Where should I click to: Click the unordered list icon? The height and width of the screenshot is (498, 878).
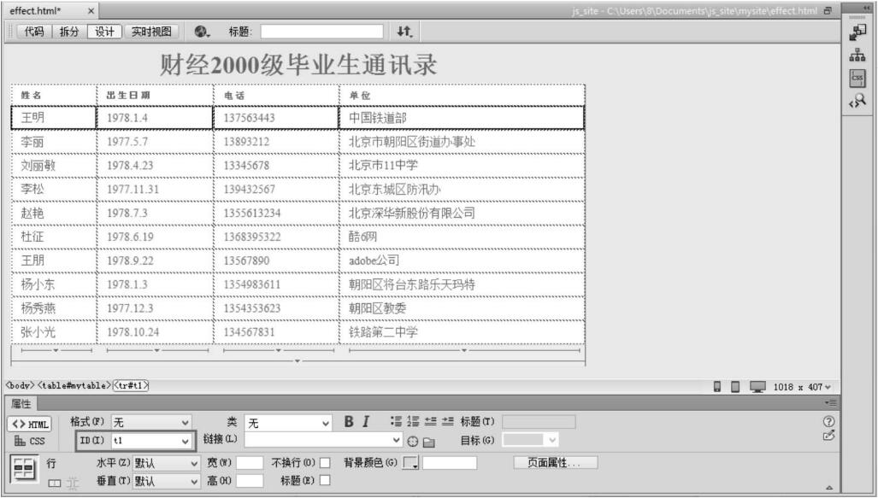396,422
